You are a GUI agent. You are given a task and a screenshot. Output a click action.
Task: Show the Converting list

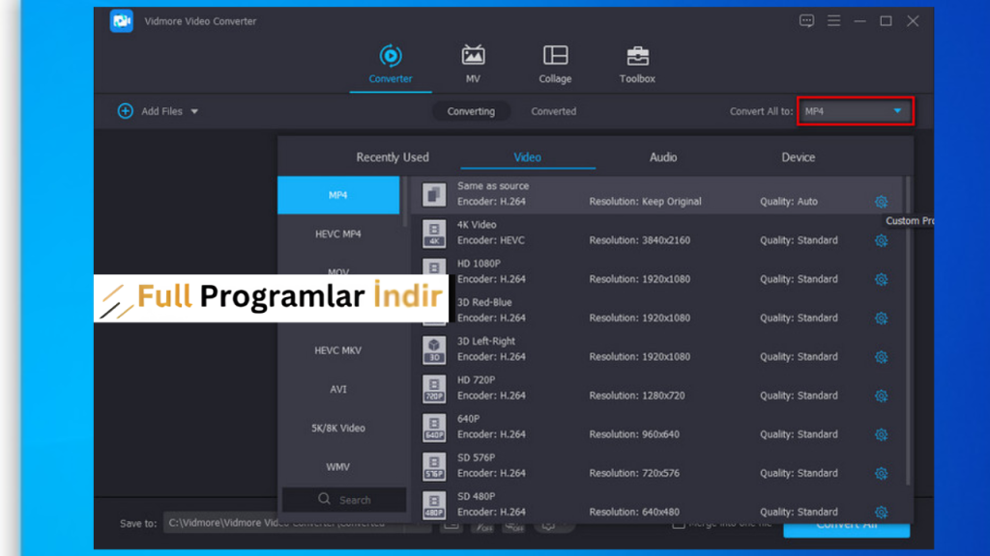pyautogui.click(x=471, y=111)
